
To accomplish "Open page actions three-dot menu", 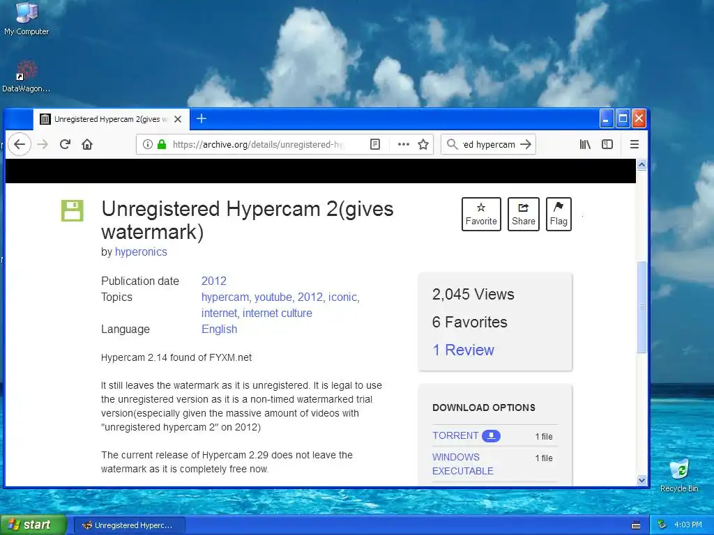I will tap(404, 144).
